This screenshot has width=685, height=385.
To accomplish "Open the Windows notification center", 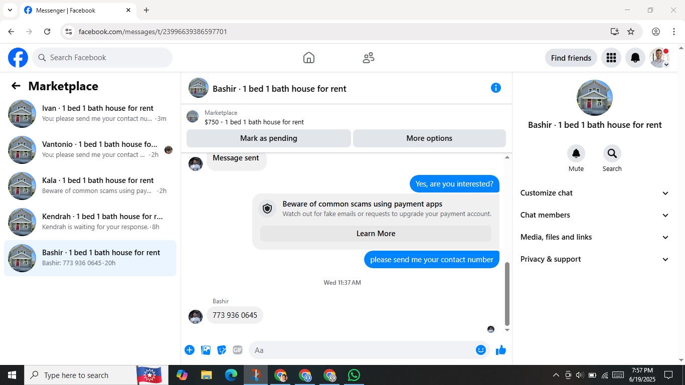I will coord(668,375).
